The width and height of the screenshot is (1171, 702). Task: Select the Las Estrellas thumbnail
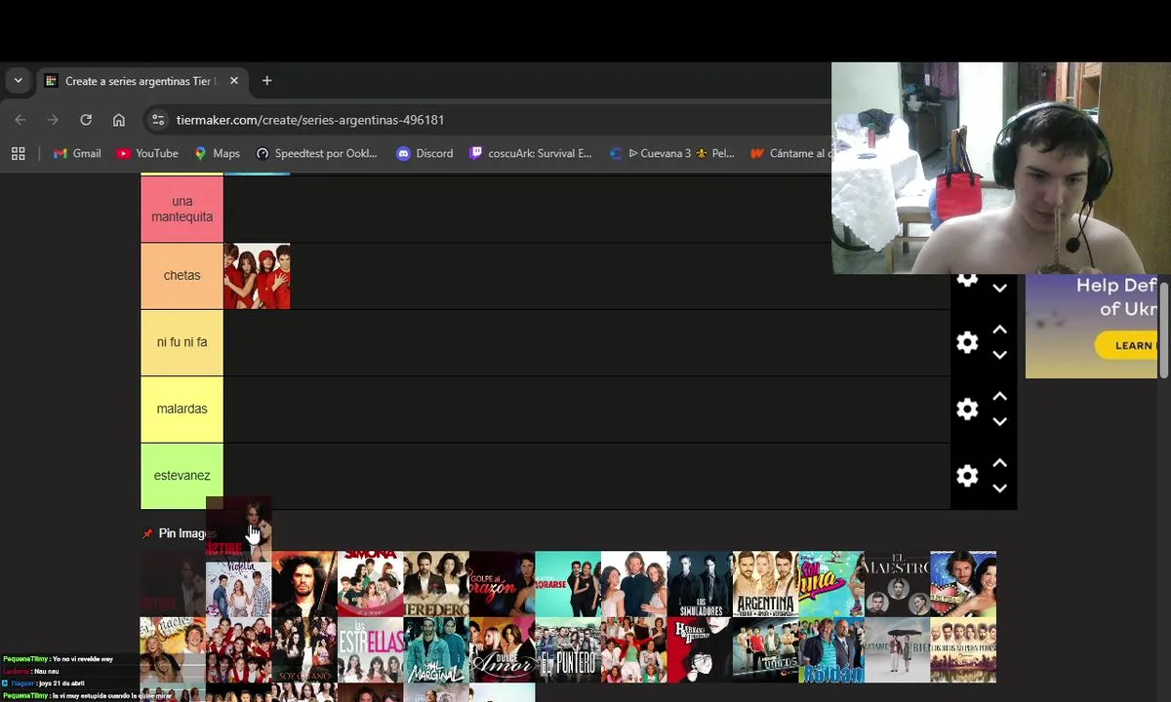[370, 649]
